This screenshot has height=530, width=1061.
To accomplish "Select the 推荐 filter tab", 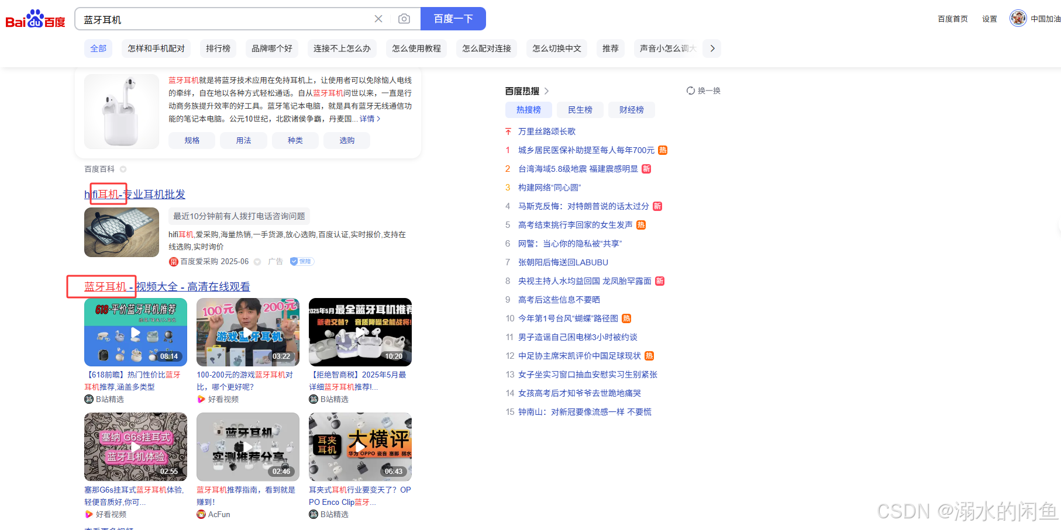I will [x=611, y=49].
